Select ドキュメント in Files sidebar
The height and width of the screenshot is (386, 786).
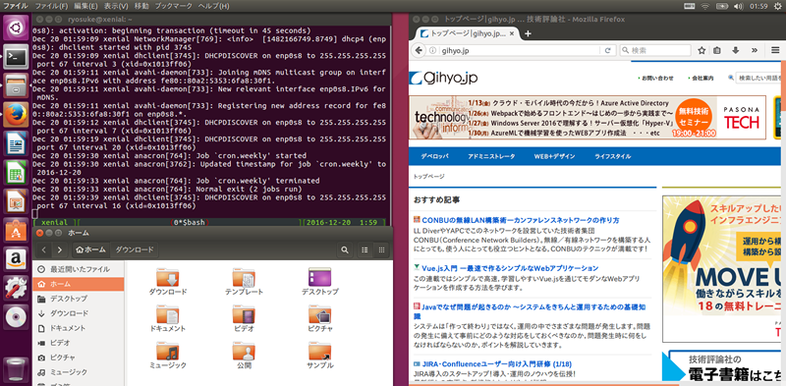tap(79, 328)
